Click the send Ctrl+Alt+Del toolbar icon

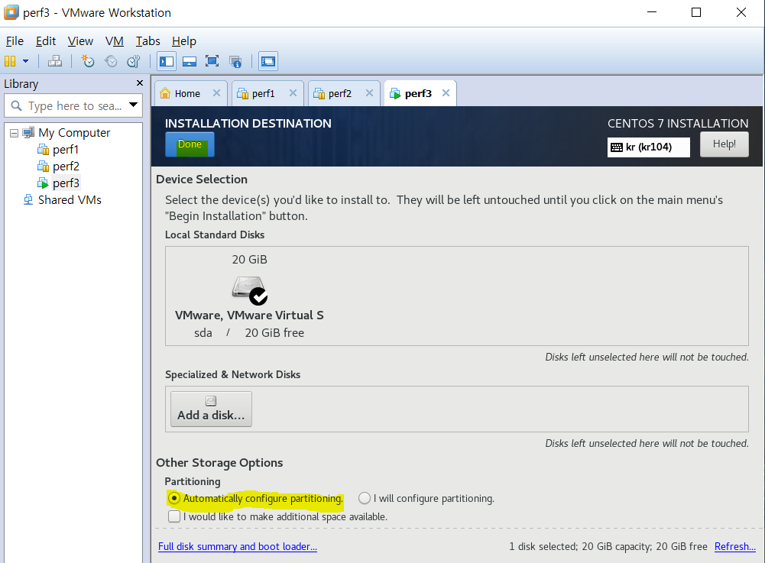pos(55,61)
